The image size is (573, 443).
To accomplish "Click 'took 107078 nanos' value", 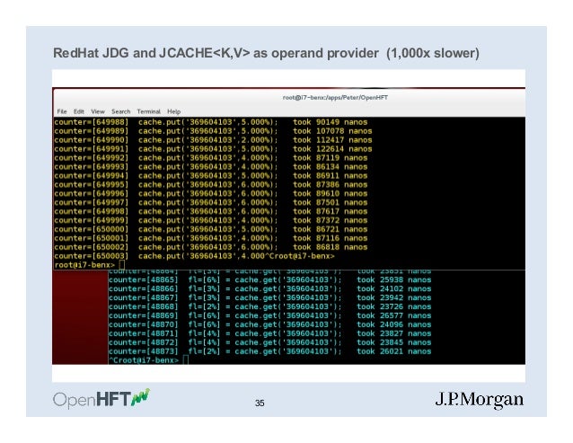I will pos(332,131).
